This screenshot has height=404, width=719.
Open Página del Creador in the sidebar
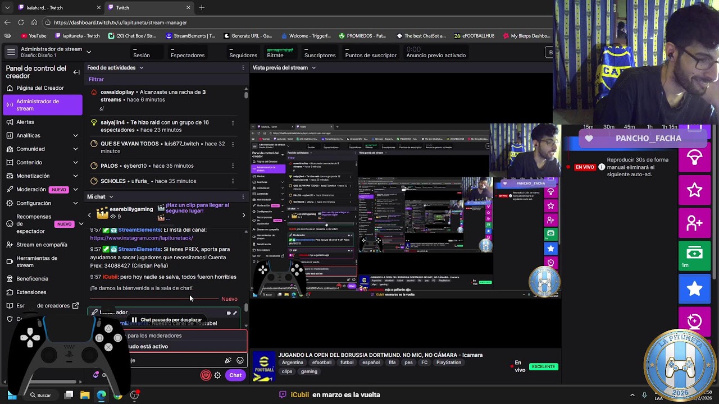click(41, 88)
